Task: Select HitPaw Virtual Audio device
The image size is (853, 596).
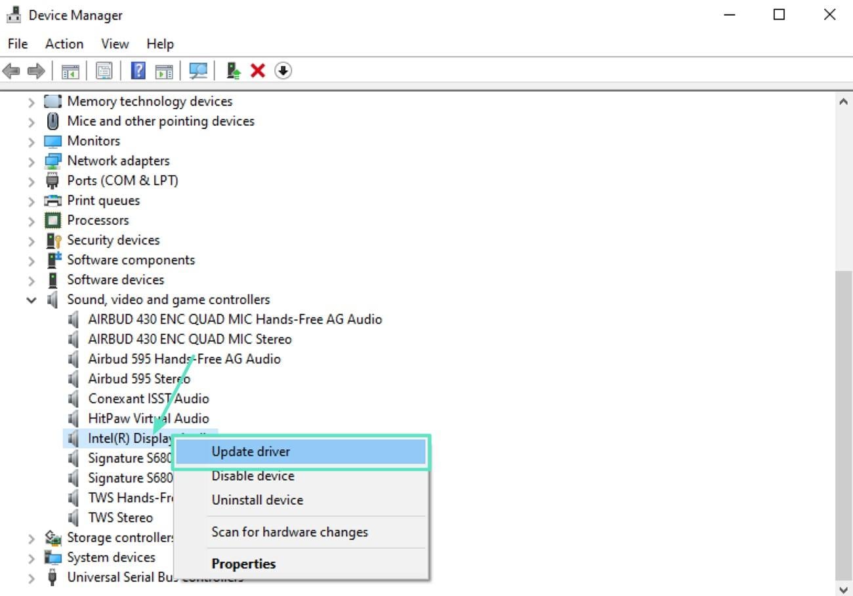Action: [148, 418]
